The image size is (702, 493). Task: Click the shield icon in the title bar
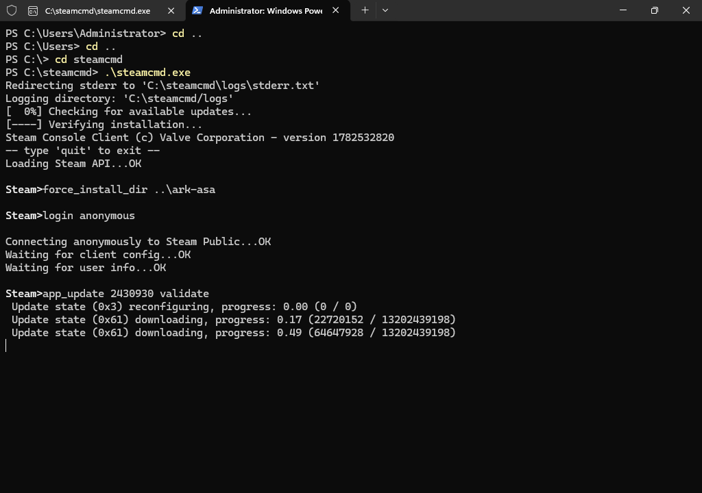click(x=12, y=10)
